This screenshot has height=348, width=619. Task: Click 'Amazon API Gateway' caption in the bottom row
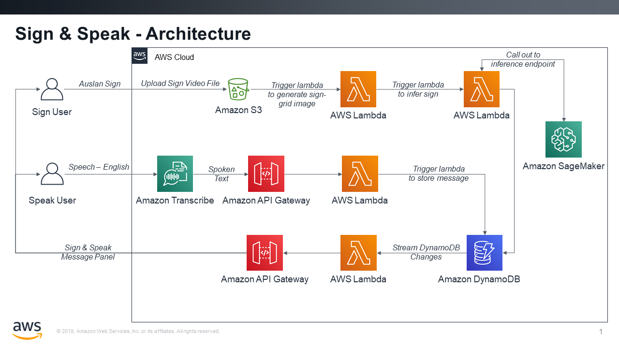tap(265, 279)
